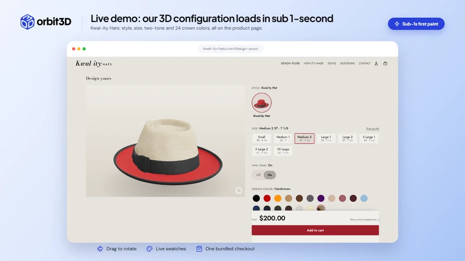Pick the gray crown color swatch
465x261 pixels.
[x=310, y=198]
